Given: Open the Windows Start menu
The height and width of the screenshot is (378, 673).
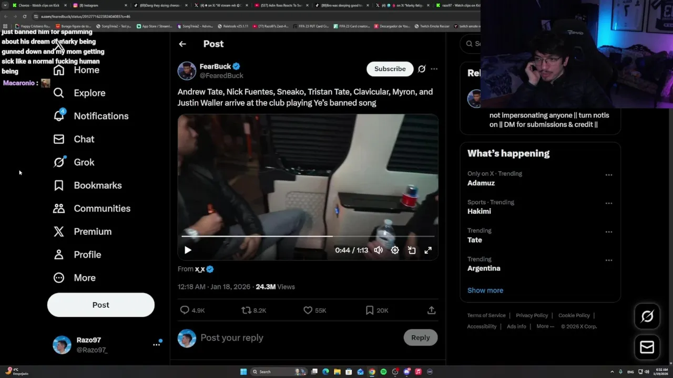Looking at the screenshot, I should (243, 372).
